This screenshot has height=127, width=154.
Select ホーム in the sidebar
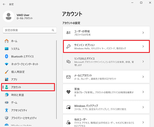click(x=29, y=41)
